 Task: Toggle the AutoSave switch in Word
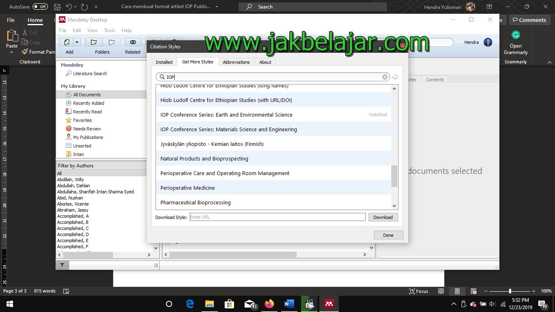tap(40, 7)
